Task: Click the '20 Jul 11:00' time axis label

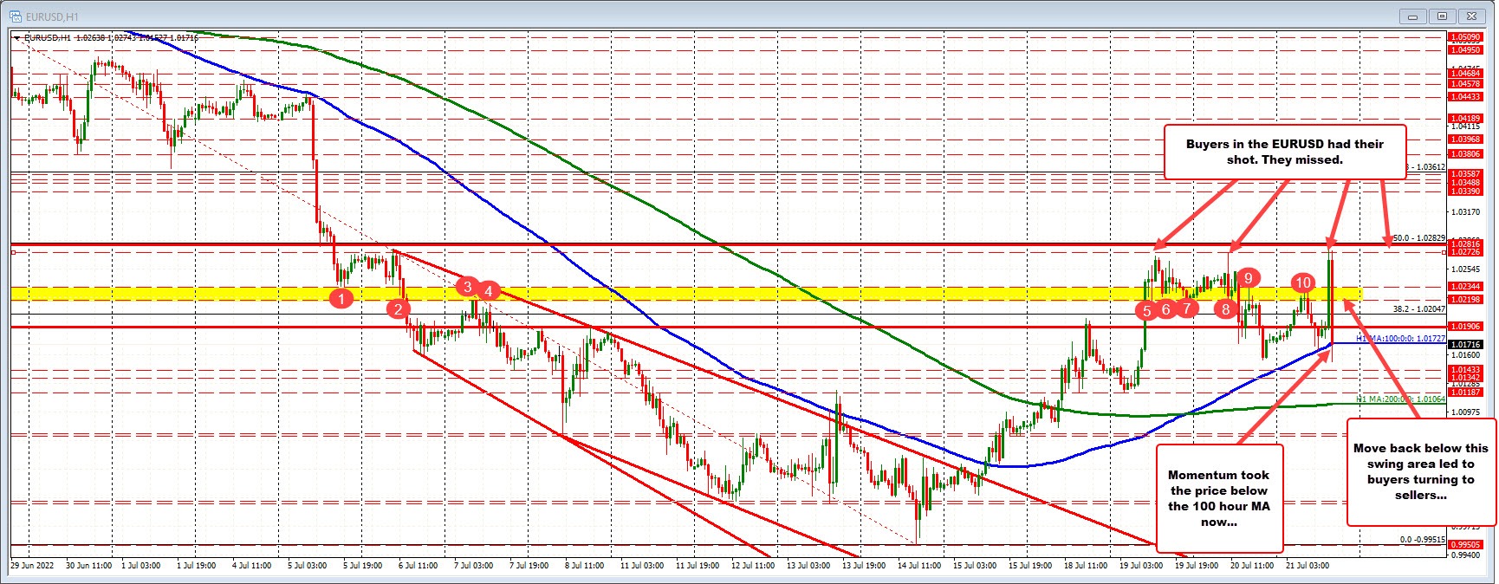Action: point(1251,565)
